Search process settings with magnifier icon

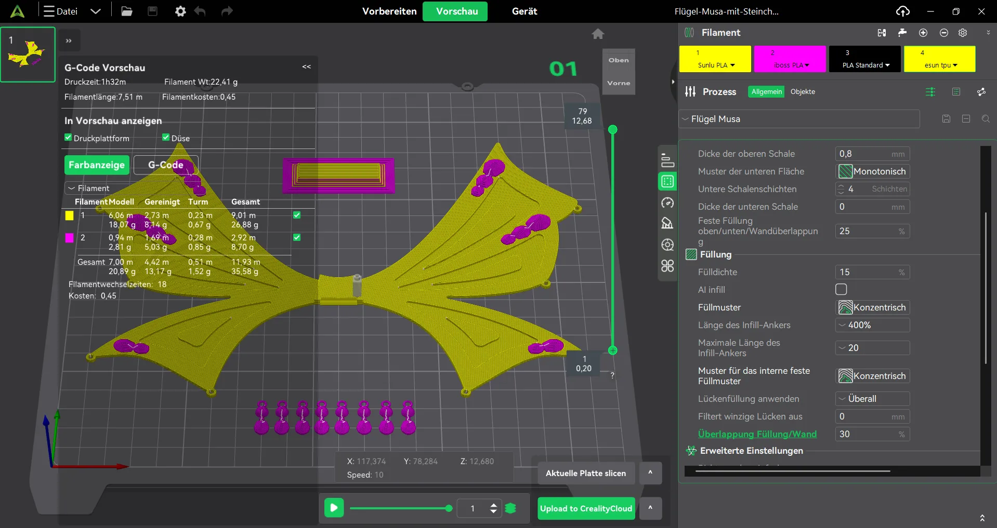986,119
